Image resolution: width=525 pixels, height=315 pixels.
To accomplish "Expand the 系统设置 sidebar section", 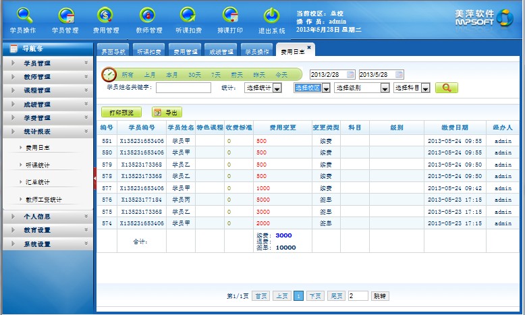I will click(47, 244).
